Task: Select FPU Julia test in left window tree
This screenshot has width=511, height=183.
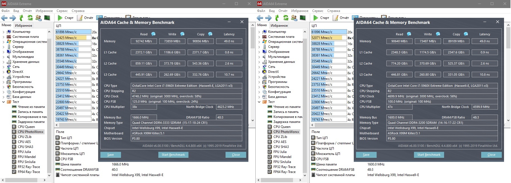Action: click(24, 152)
